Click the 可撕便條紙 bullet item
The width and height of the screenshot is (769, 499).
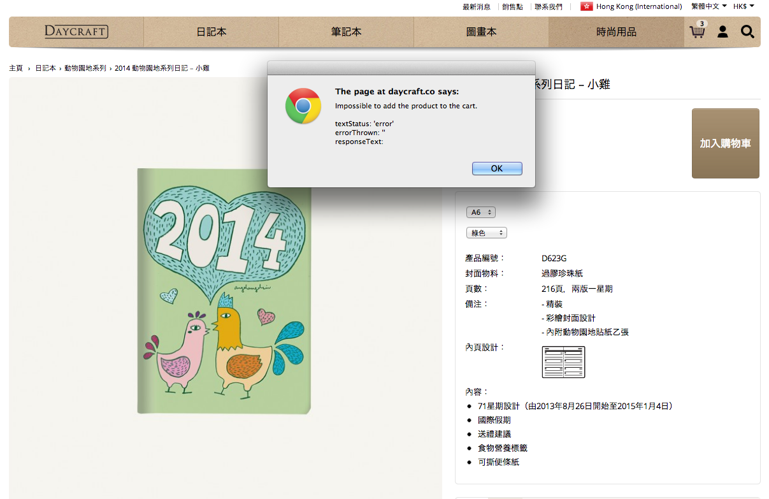(x=499, y=462)
